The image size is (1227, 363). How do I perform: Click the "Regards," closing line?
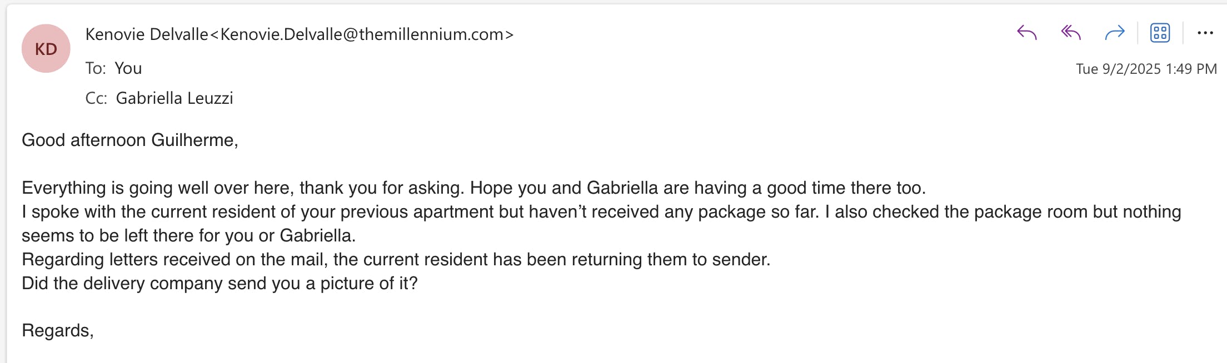point(58,330)
